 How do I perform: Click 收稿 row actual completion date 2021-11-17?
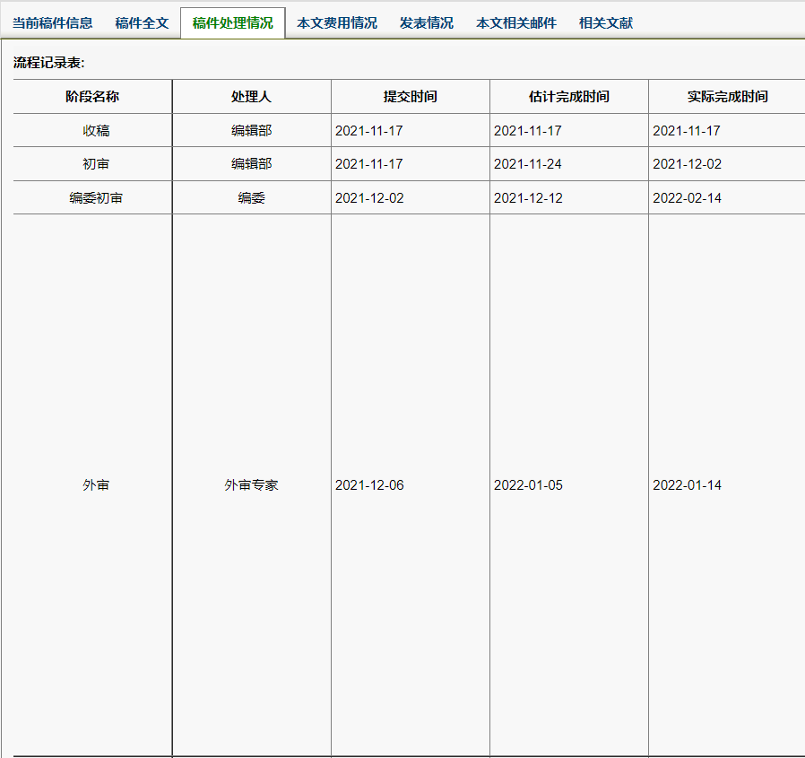(687, 131)
